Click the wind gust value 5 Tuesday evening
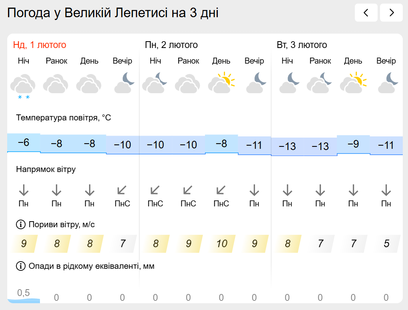Image resolution: width=408 pixels, height=310 pixels. [386, 244]
